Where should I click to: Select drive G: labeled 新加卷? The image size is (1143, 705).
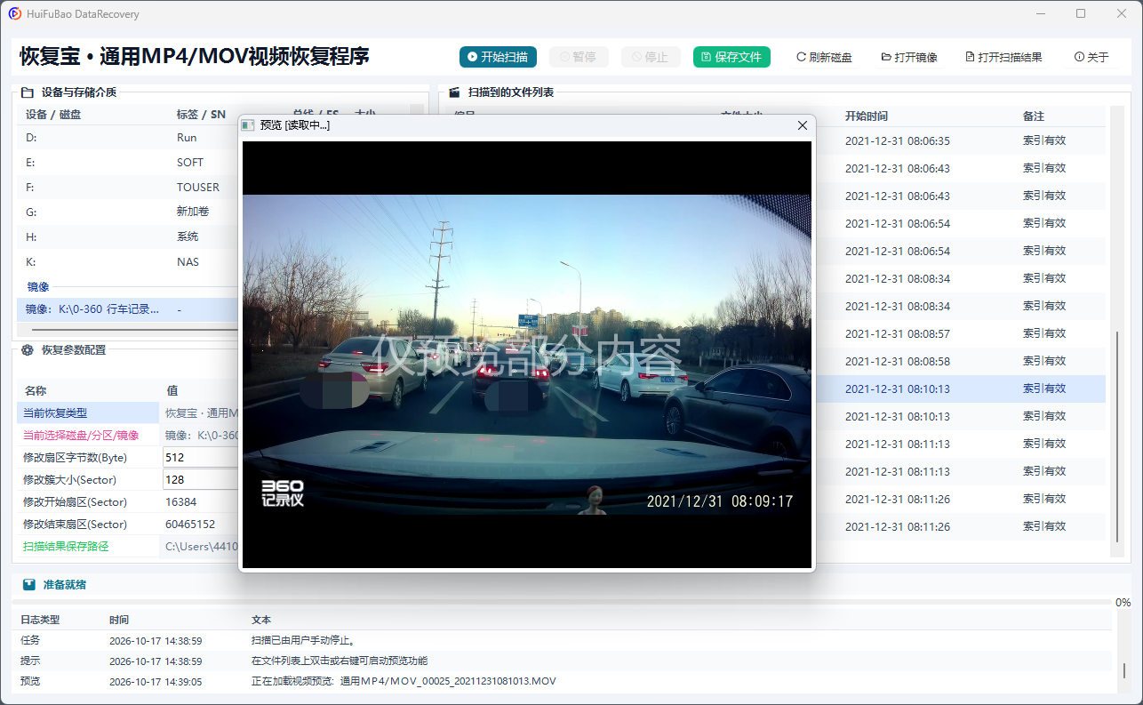coord(127,212)
